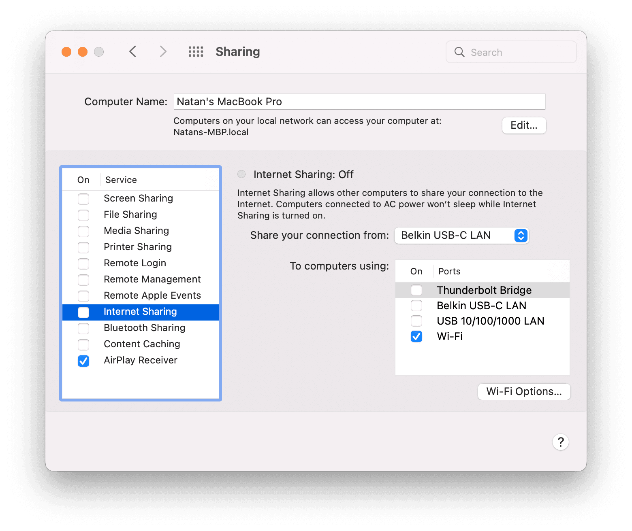Check the Thunderbolt Bridge port checkbox
Viewport: 632px width, 531px height.
pos(416,290)
